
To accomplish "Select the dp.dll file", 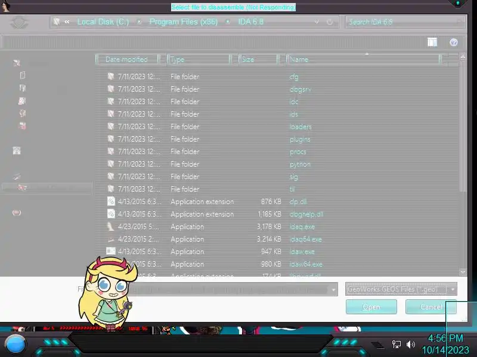I will 298,202.
